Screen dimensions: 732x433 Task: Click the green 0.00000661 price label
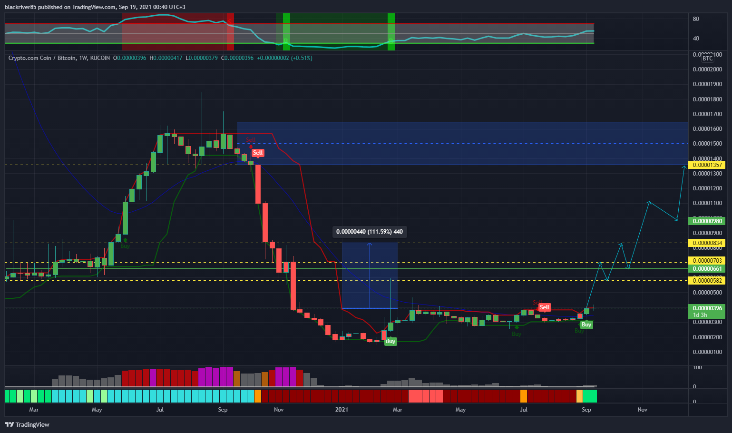pyautogui.click(x=707, y=269)
